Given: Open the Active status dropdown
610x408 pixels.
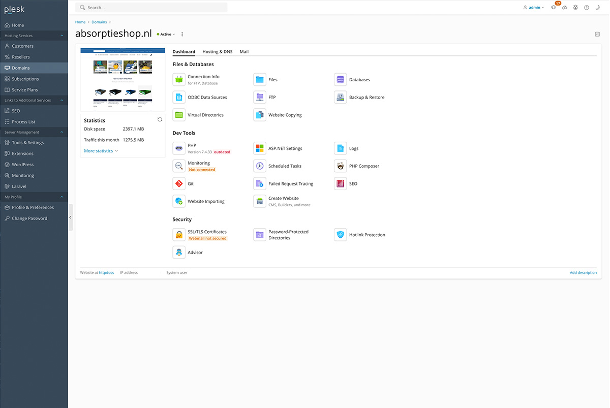Looking at the screenshot, I should [166, 35].
